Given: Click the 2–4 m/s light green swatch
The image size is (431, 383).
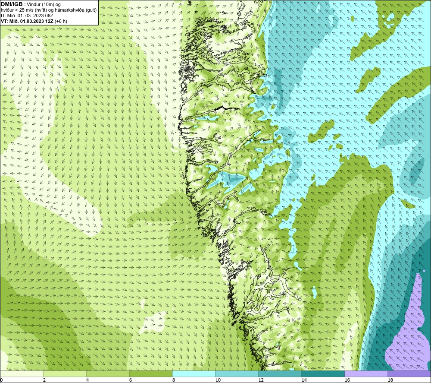Looking at the screenshot, I should click(65, 374).
